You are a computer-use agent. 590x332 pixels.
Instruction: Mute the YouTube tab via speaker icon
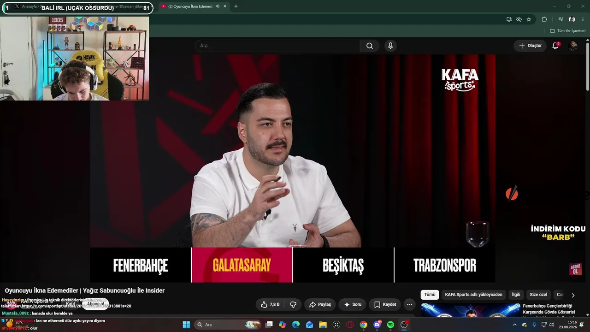217,6
